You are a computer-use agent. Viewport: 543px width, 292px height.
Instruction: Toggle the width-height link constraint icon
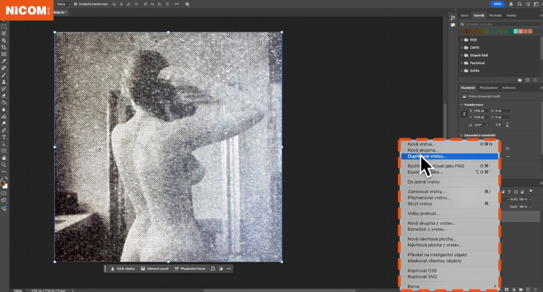pyautogui.click(x=464, y=114)
